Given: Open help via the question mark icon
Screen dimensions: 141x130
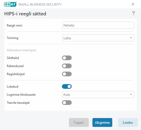Looking at the screenshot, I should click(x=133, y=14).
